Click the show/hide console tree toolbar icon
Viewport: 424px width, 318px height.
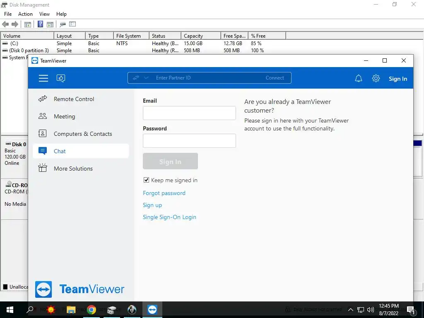pos(28,24)
